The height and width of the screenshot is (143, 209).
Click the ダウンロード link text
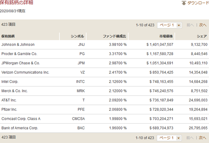tap(198, 3)
